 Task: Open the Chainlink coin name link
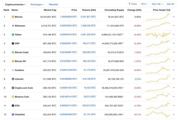pyautogui.click(x=20, y=114)
